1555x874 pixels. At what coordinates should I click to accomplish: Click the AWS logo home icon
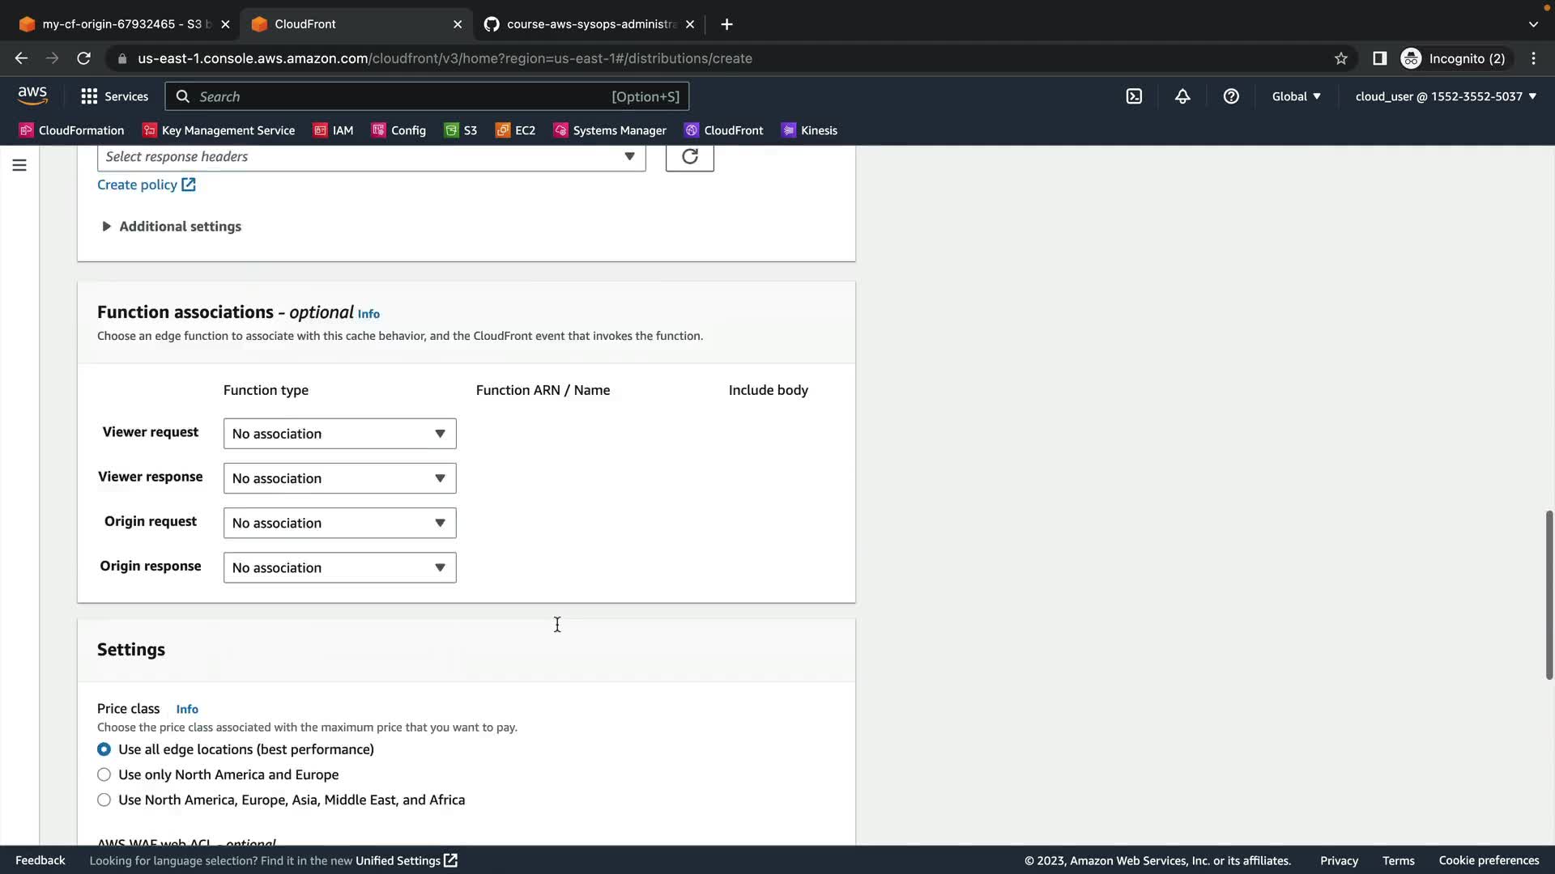click(x=32, y=95)
